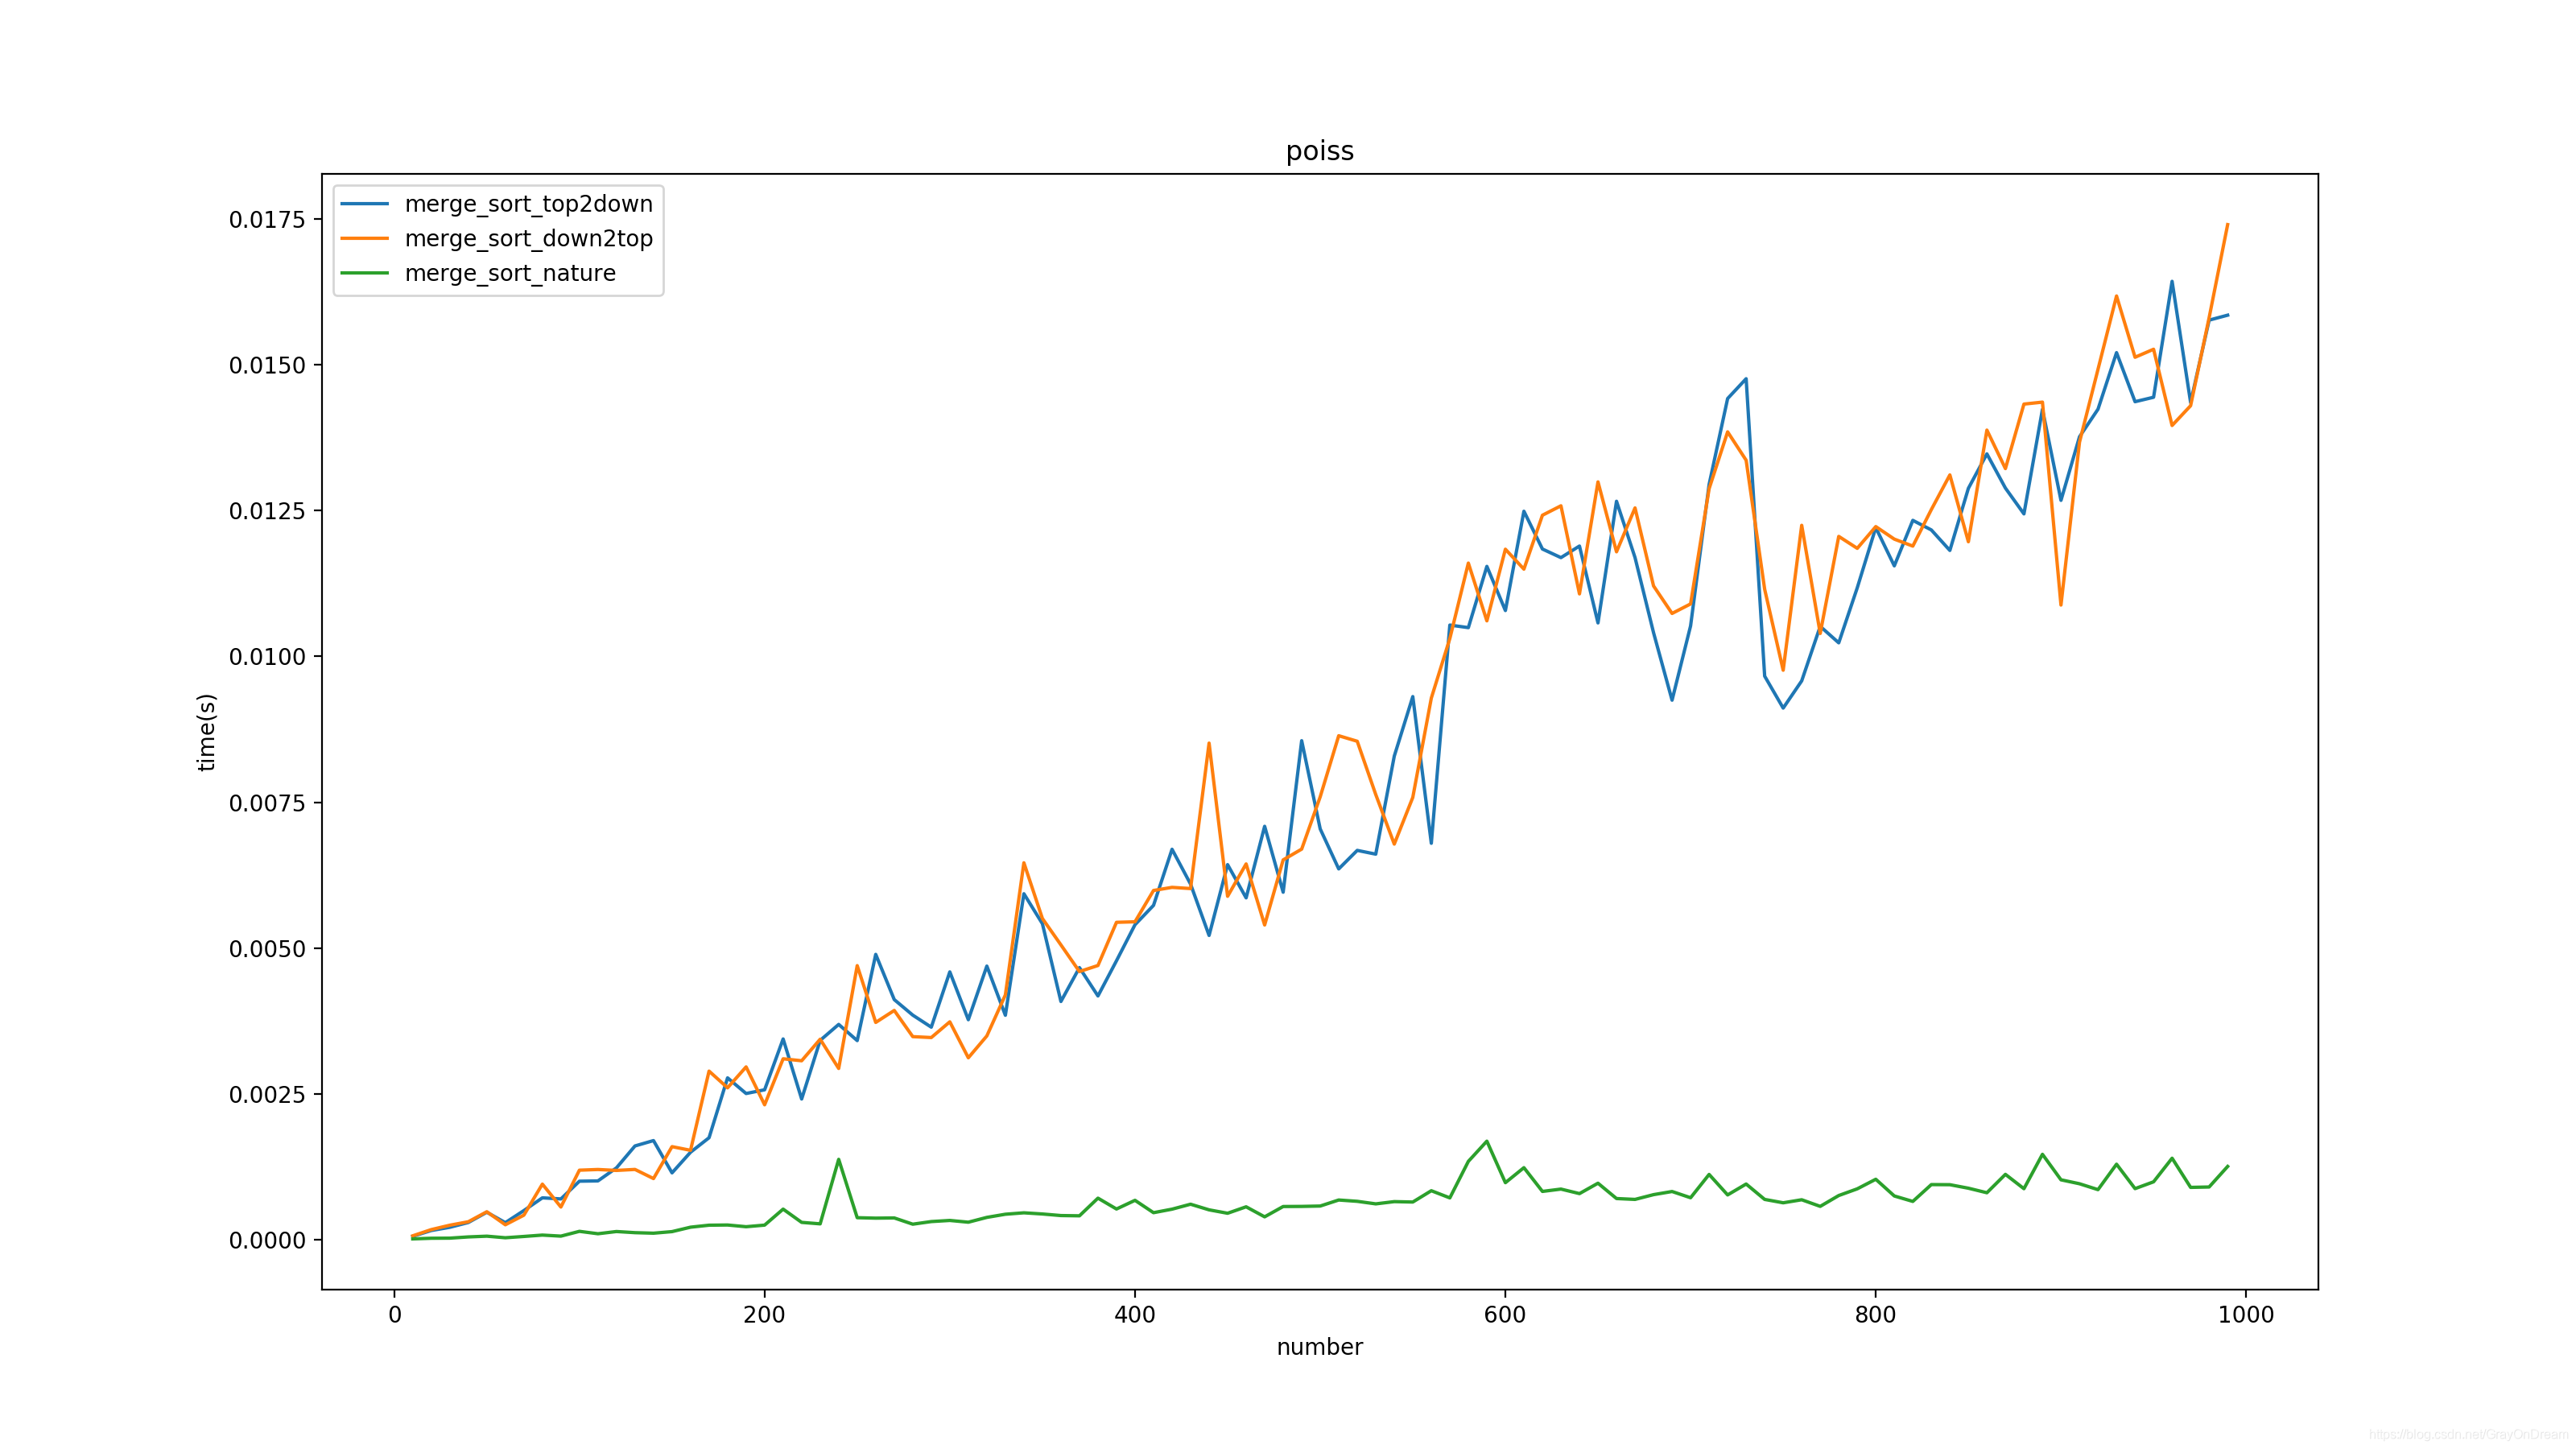Click y-axis tick value 0.0000
Image resolution: width=2576 pixels, height=1449 pixels.
click(267, 1241)
